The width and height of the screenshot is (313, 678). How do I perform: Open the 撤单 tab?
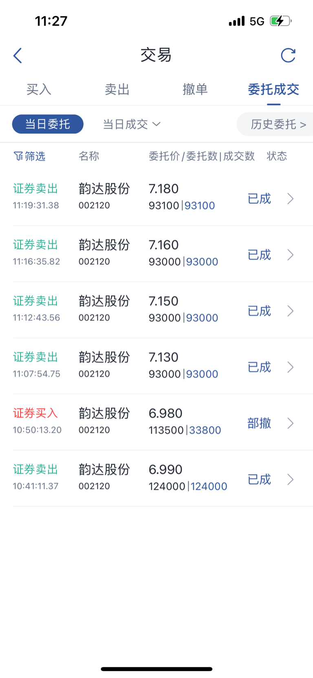(x=195, y=89)
